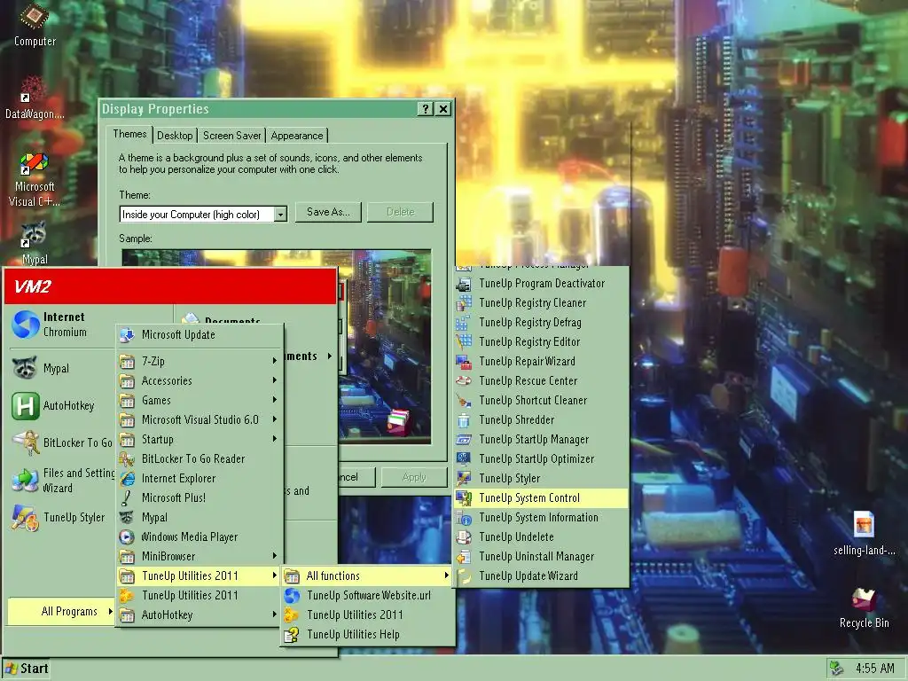Expand the All functions submenu
This screenshot has width=908, height=681.
[x=367, y=576]
